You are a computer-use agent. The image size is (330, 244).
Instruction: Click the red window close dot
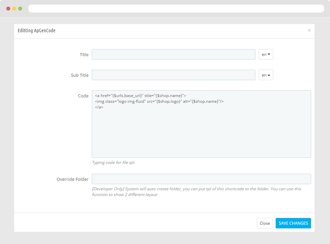pyautogui.click(x=8, y=9)
